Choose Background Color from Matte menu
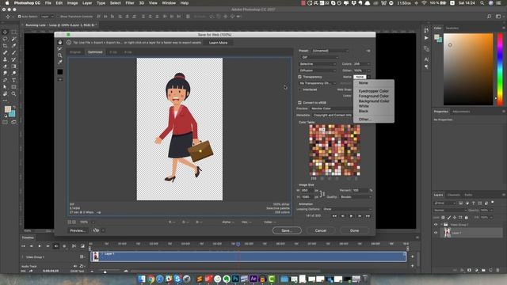This screenshot has width=507, height=285. pyautogui.click(x=374, y=101)
